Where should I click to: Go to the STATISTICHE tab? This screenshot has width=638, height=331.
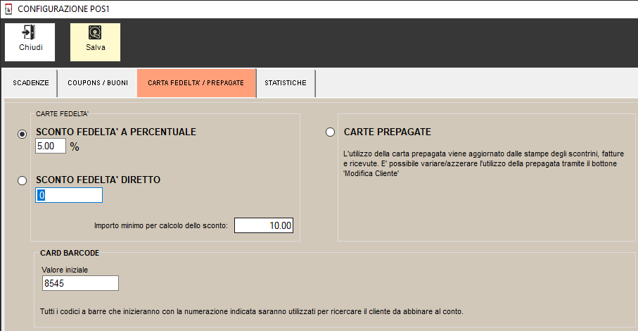point(285,83)
